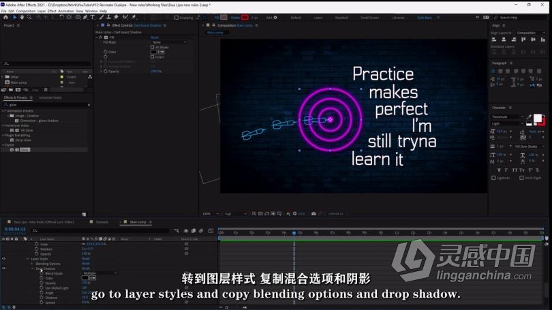This screenshot has height=310, width=552.
Task: Select the Clone Stamp tool
Action: pos(109,17)
